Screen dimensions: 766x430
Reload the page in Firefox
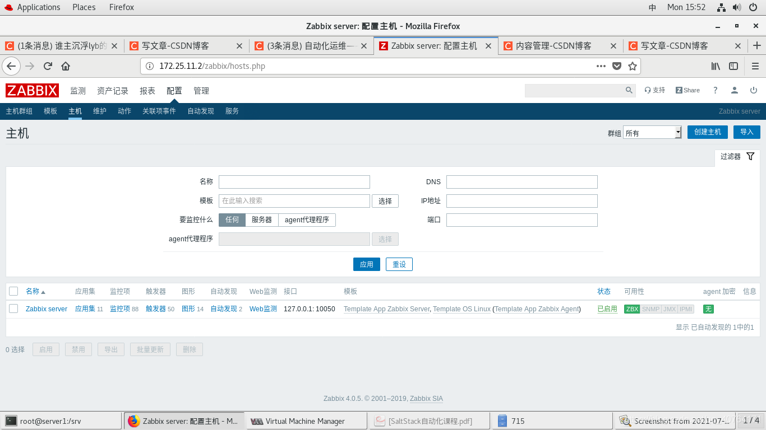pos(48,66)
